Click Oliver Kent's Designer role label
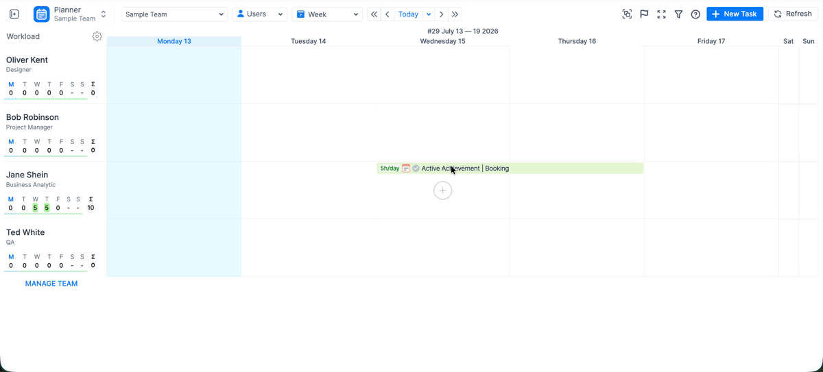823x372 pixels. pos(19,70)
